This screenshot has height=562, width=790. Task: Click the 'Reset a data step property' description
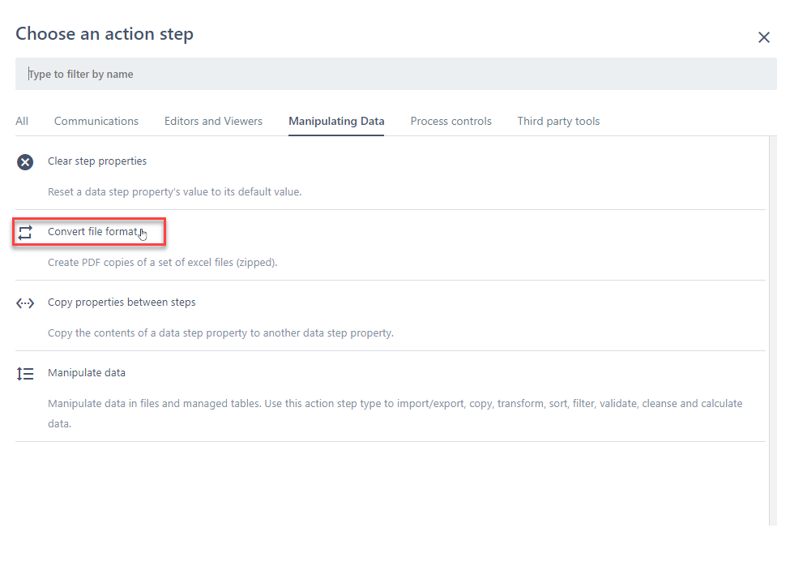coord(174,192)
